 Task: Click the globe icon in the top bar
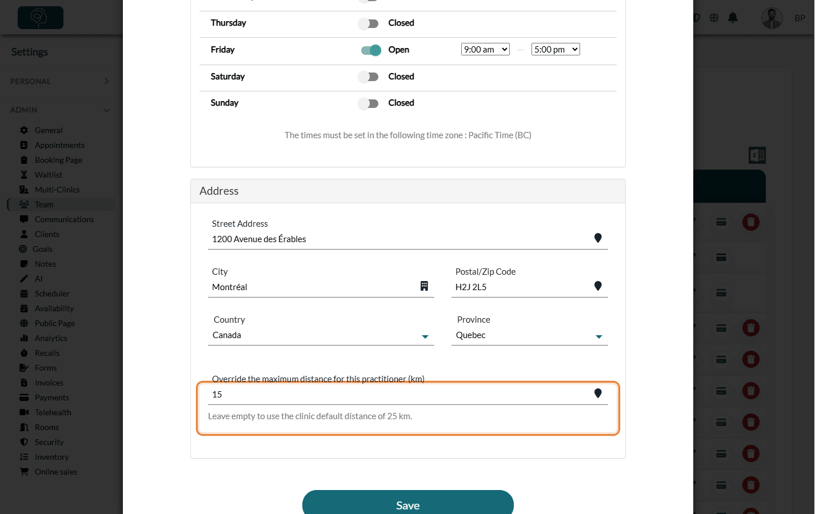(x=714, y=18)
